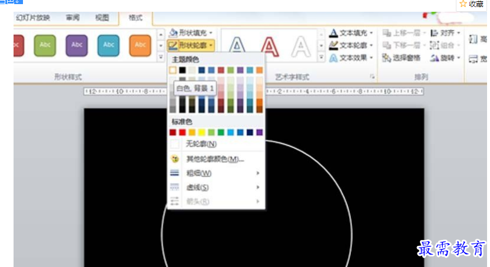Click the 收藏 favorite star button
The image size is (490, 267).
click(x=472, y=4)
